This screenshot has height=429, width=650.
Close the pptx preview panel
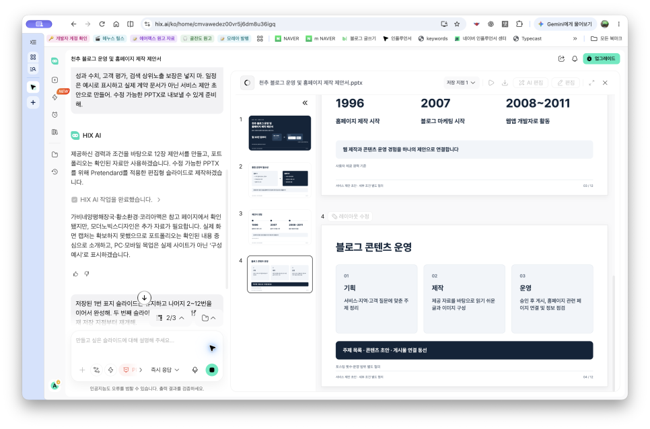[605, 83]
